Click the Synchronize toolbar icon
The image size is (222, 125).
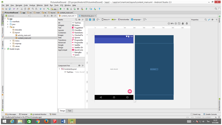click(10, 9)
